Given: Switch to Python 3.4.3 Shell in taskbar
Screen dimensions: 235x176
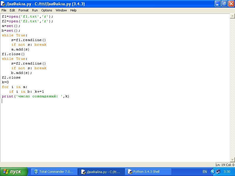Looking at the screenshot, I should point(148,172).
